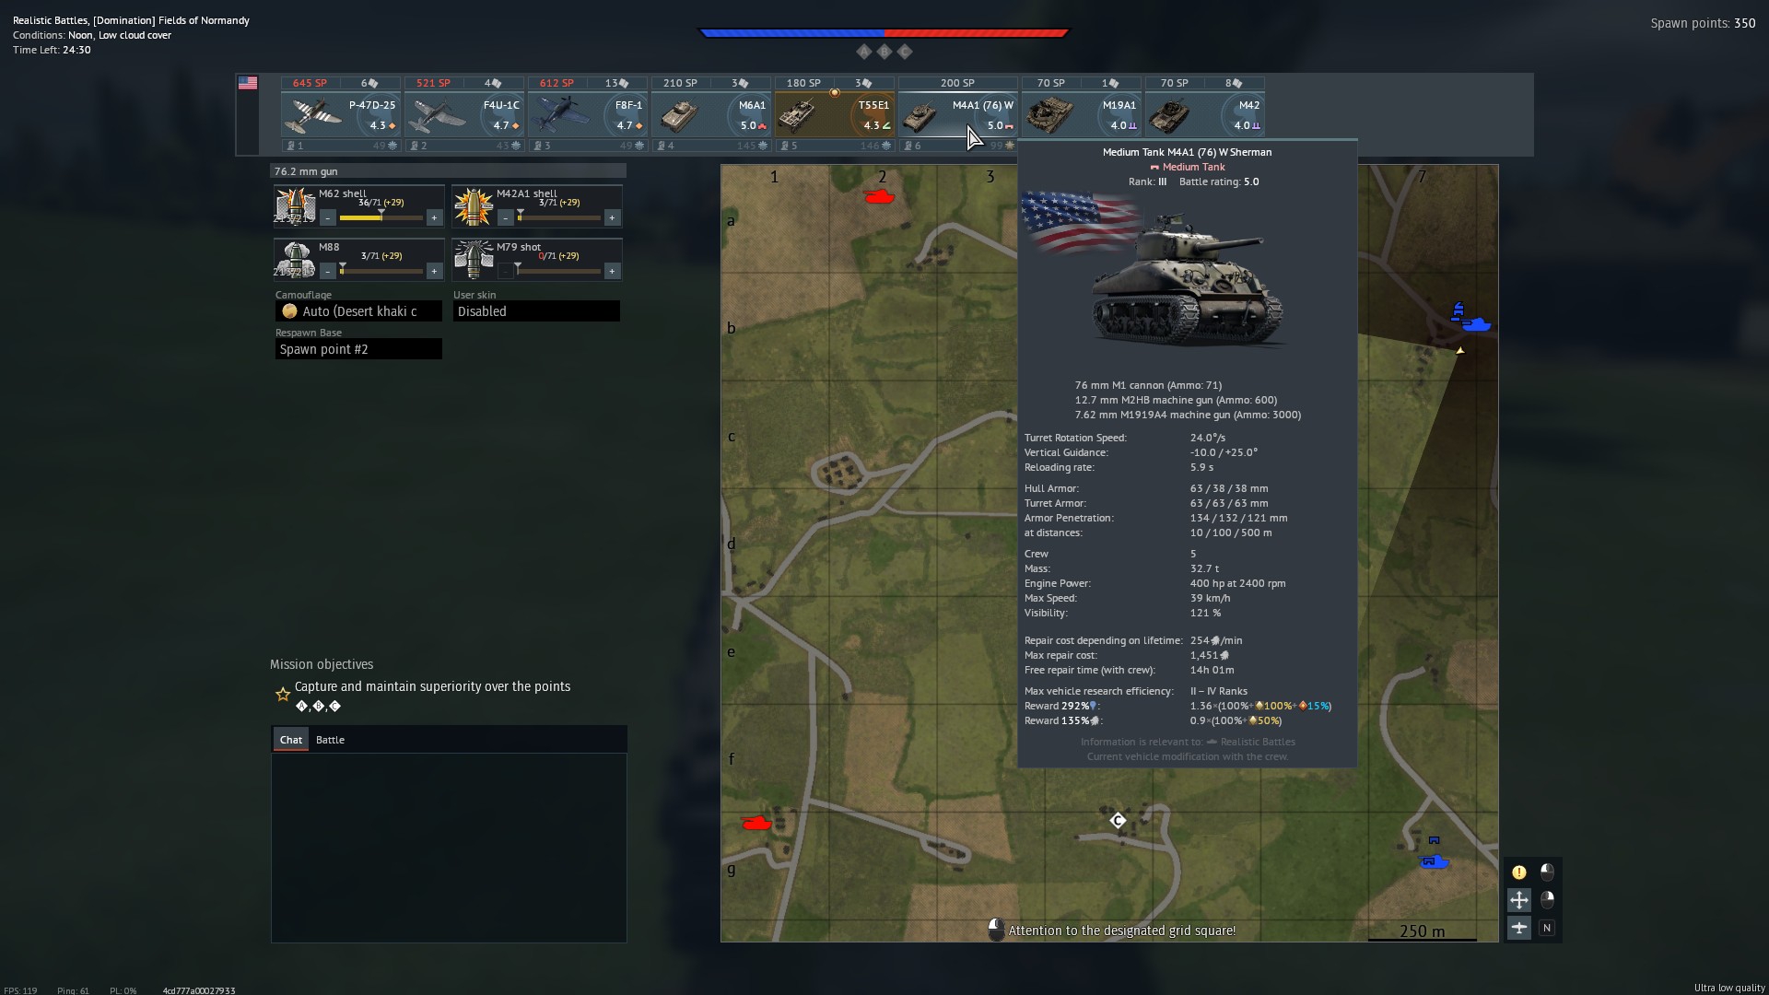Click the 200 SP cost label
Image resolution: width=1769 pixels, height=995 pixels.
point(957,83)
